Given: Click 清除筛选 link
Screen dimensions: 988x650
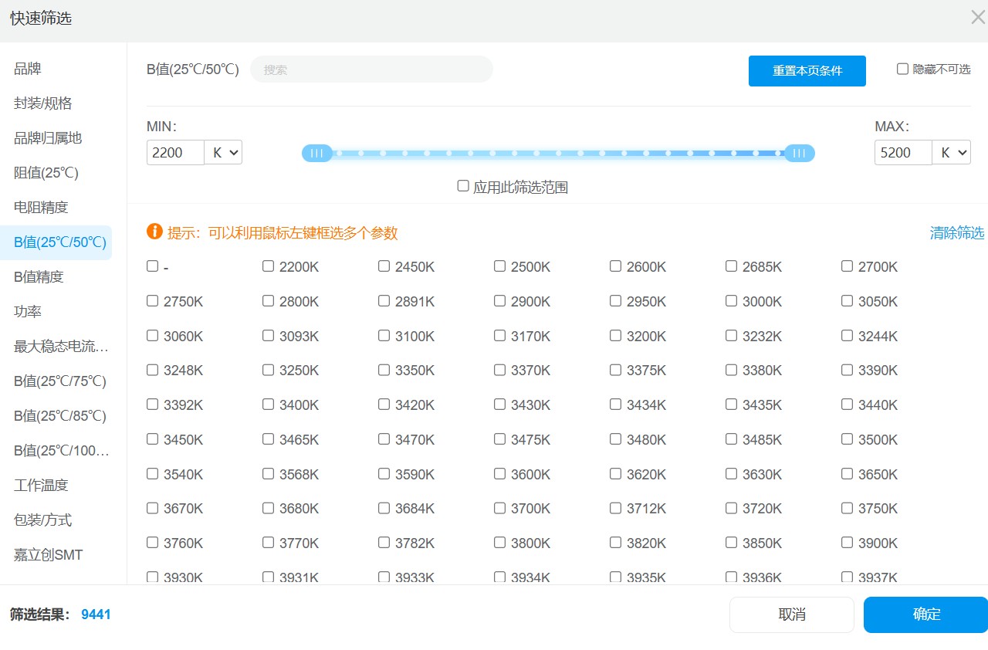Looking at the screenshot, I should pyautogui.click(x=957, y=233).
